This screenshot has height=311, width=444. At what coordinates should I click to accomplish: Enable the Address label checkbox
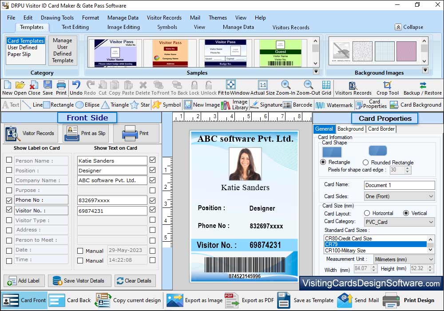click(9, 230)
